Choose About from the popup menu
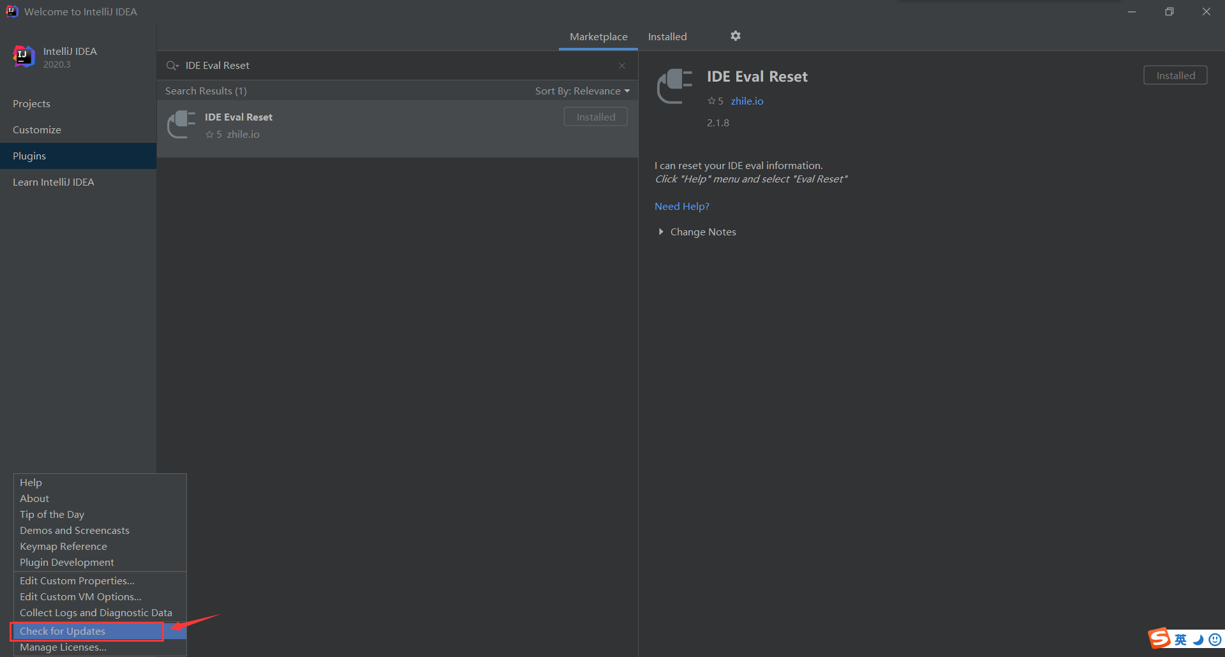The image size is (1225, 657). [x=100, y=498]
